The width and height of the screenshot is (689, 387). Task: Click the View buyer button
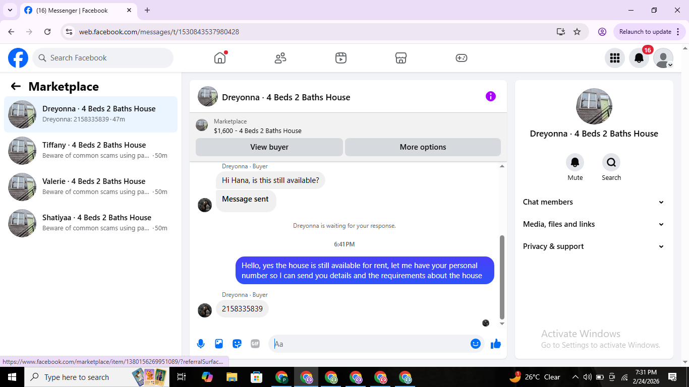tap(269, 147)
